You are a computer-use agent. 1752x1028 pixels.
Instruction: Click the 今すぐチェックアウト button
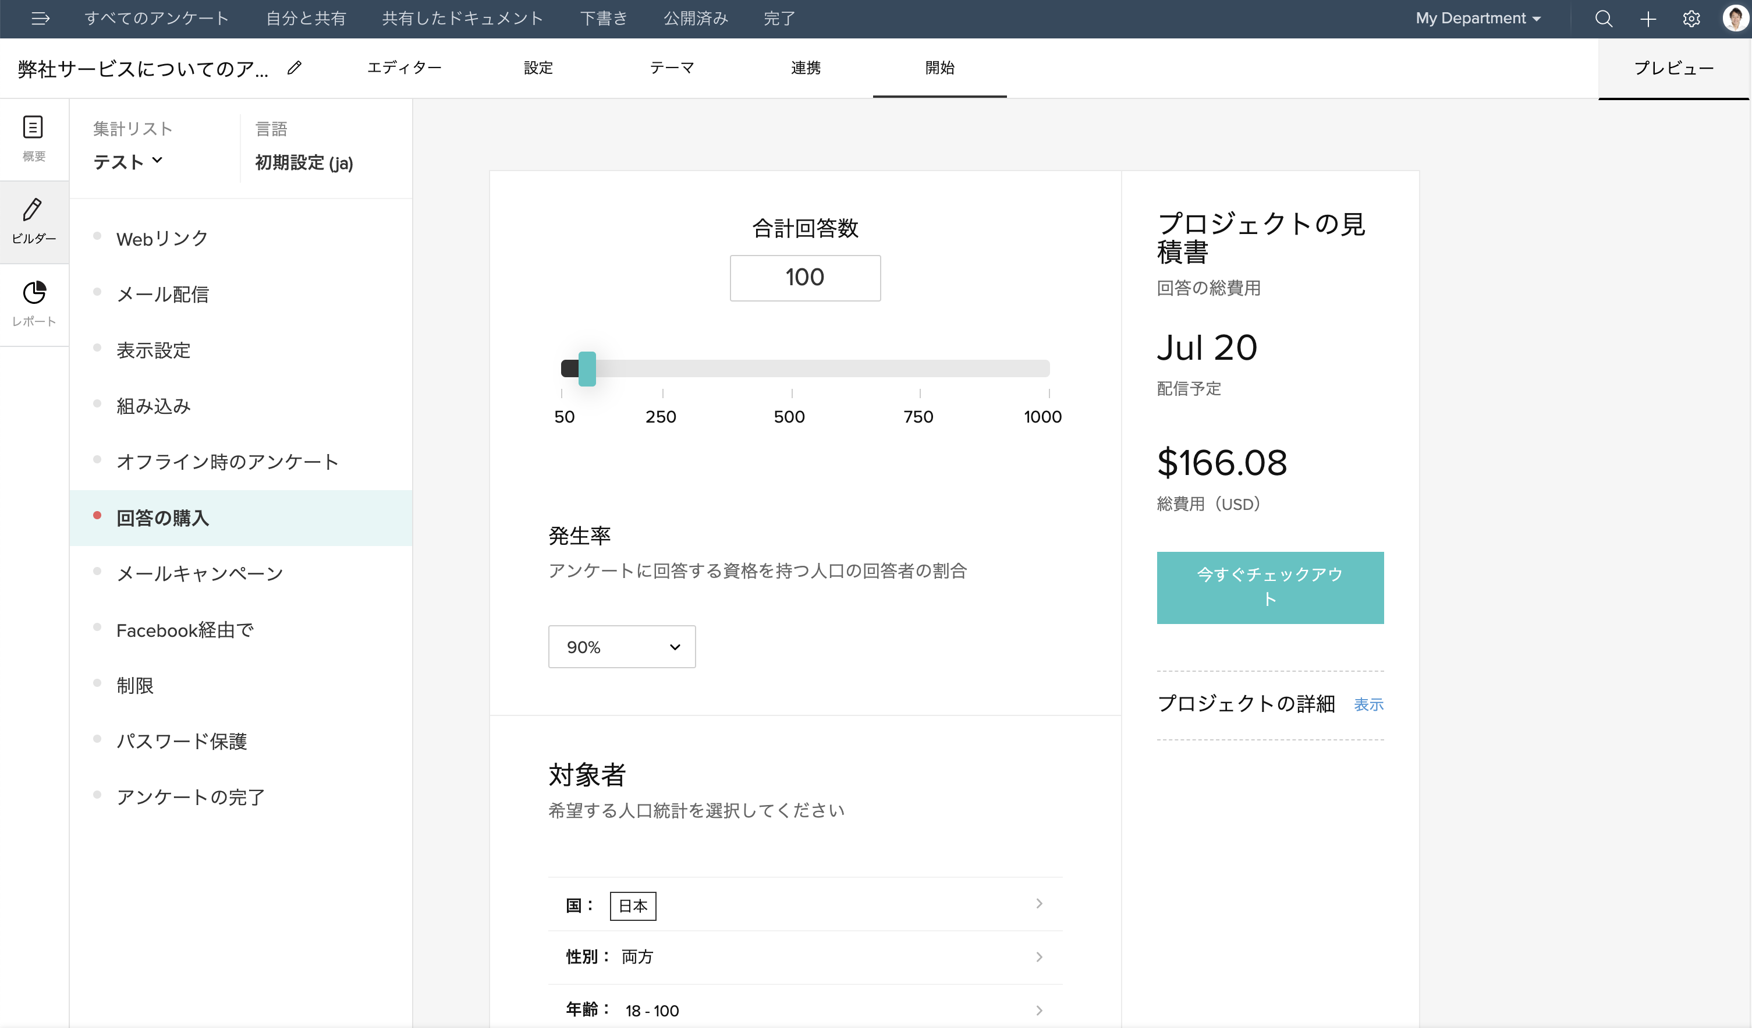[1269, 587]
